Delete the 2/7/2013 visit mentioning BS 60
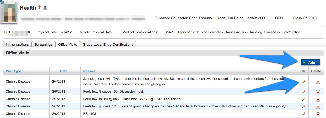The height and width of the screenshot is (118, 326). click(318, 99)
